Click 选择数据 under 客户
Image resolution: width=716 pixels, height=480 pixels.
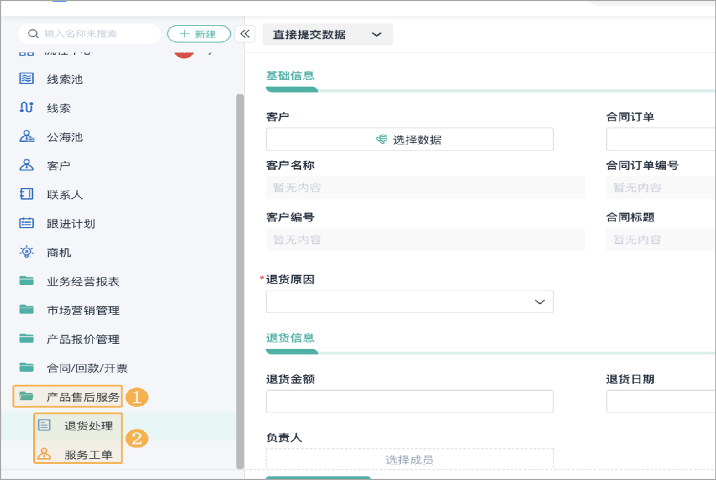[409, 139]
